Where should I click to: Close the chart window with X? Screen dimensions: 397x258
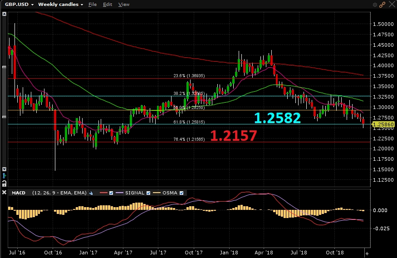pyautogui.click(x=392, y=4)
